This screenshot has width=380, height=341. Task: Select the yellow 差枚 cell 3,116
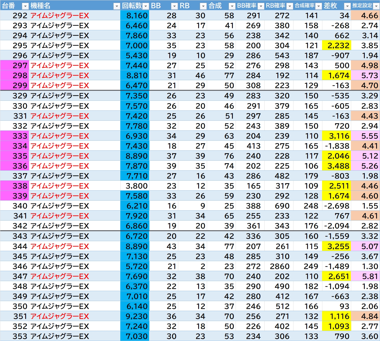point(336,136)
